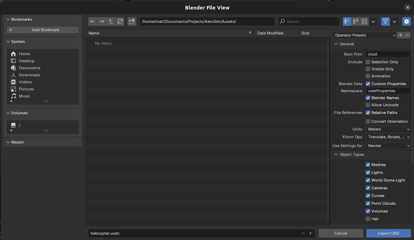Viewport: 414px width, 240px height.
Task: Toggle file filtering funnel icon
Action: point(386,21)
